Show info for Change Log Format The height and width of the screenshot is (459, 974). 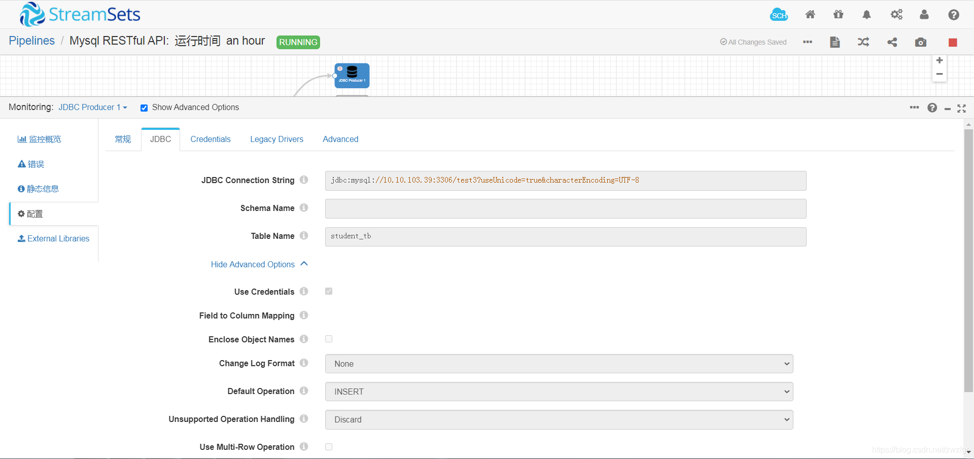click(304, 363)
